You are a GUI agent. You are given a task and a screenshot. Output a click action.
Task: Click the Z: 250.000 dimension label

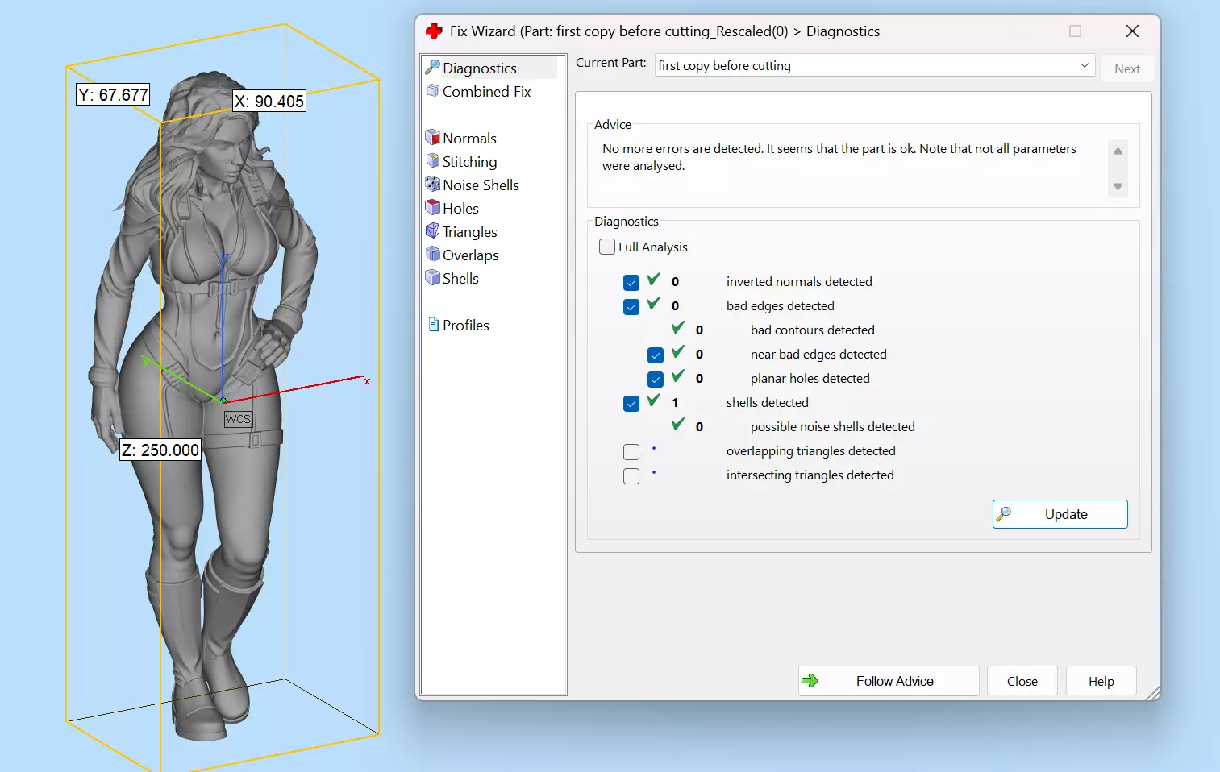(160, 450)
